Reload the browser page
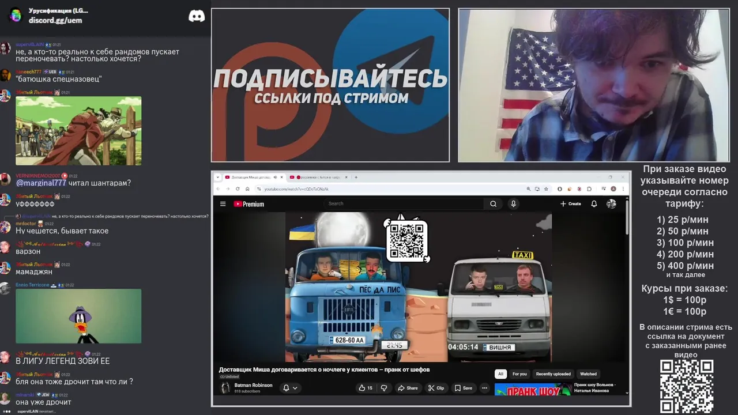 point(238,188)
